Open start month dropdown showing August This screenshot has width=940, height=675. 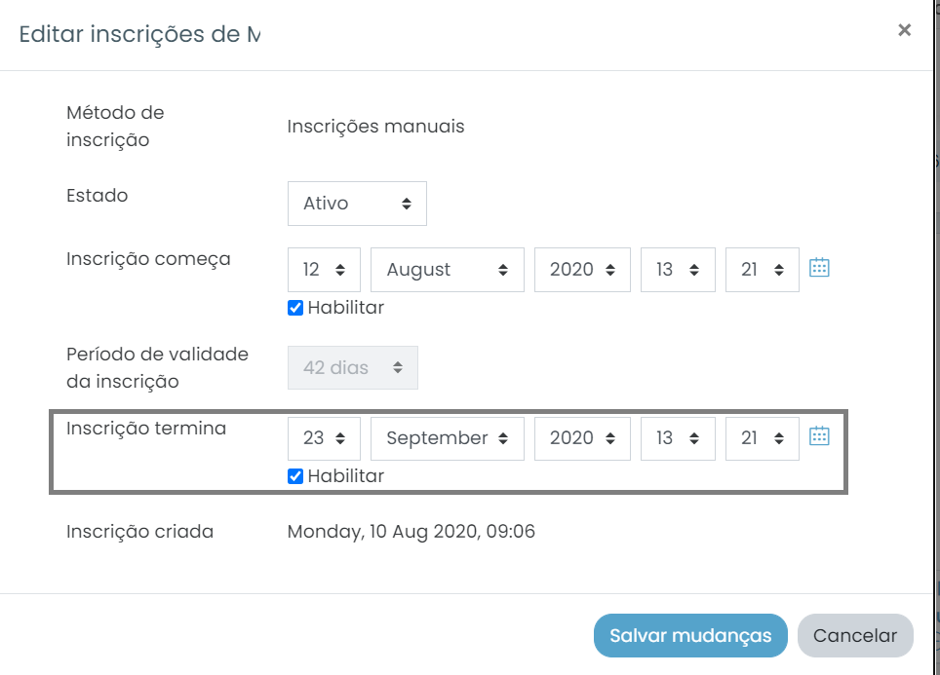pos(448,270)
